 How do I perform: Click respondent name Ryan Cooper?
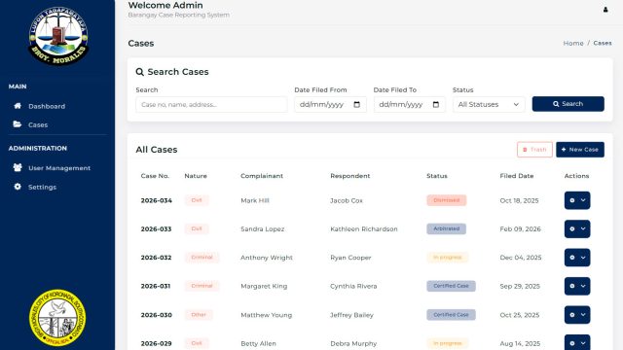[350, 258]
